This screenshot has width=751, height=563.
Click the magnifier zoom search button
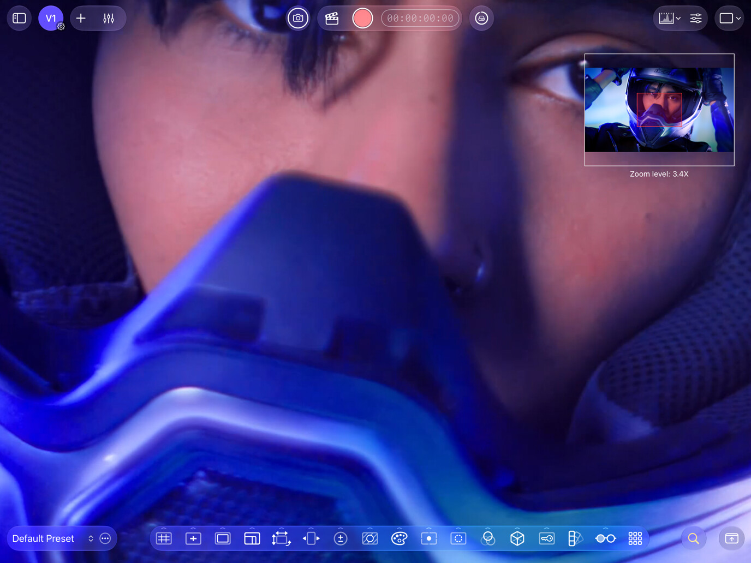click(694, 538)
